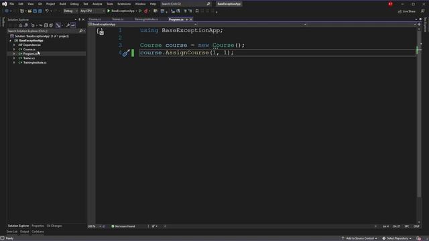
Task: Open the Error List tab
Action: pyautogui.click(x=12, y=232)
